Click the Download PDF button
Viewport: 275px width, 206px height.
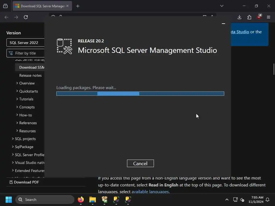24,182
